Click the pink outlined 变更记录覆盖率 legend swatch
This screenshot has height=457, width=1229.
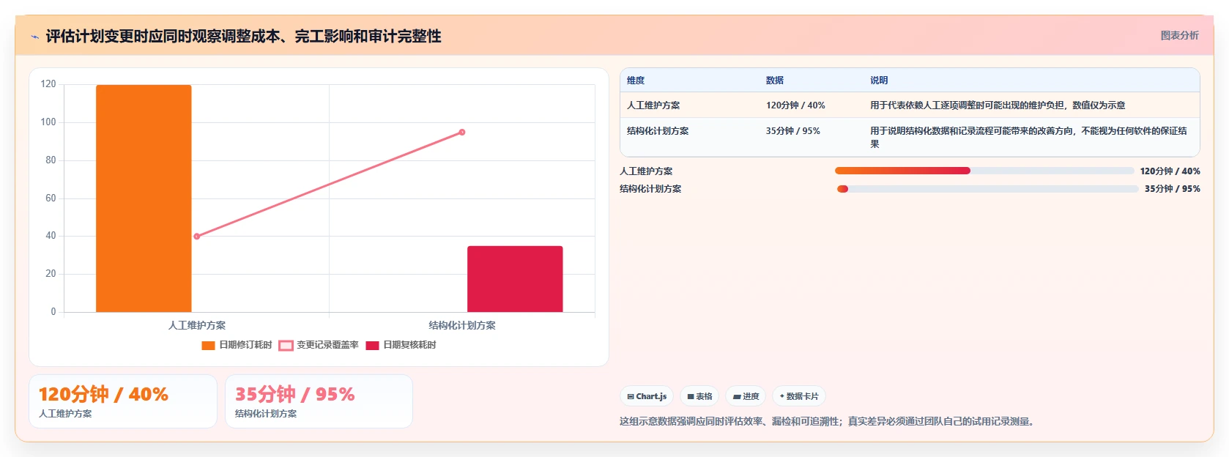(286, 346)
